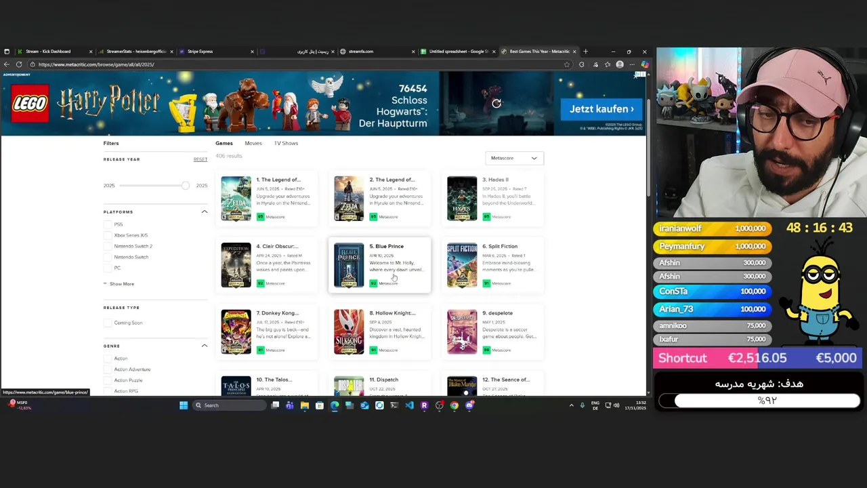Check the Nintendo Switch 2 filter
Viewport: 867px width, 488px height.
pyautogui.click(x=108, y=246)
